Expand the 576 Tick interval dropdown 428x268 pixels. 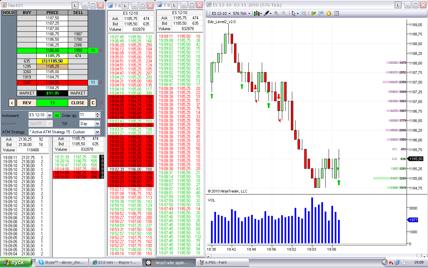point(249,13)
